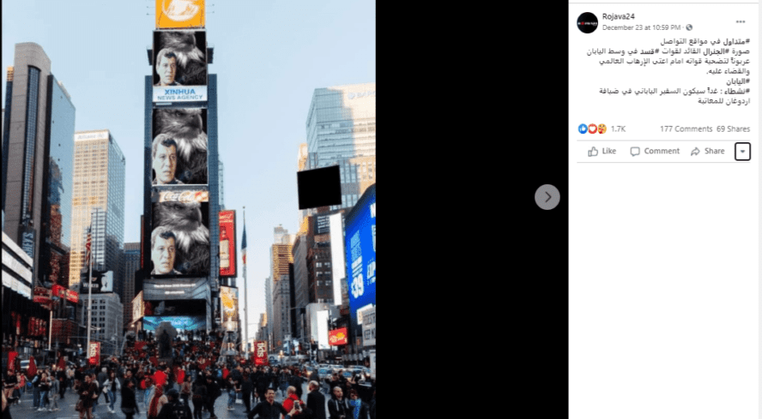Click the Share arrow icon
762x419 pixels.
pos(695,152)
